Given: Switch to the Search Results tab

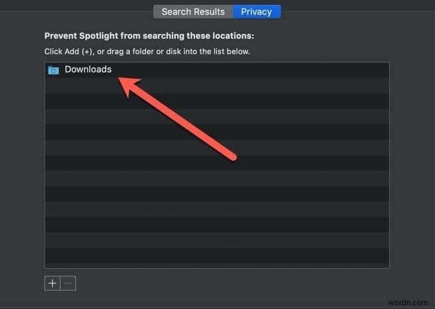Looking at the screenshot, I should pyautogui.click(x=193, y=12).
